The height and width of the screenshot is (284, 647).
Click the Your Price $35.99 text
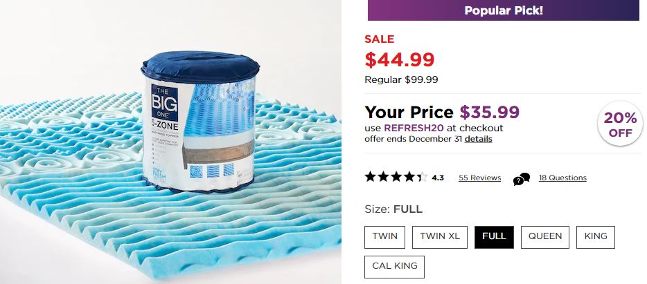tap(442, 112)
